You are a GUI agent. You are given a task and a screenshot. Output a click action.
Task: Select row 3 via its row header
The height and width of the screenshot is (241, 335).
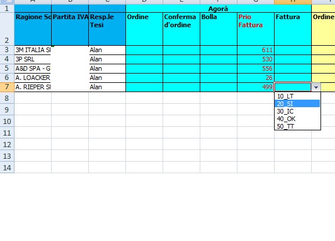pyautogui.click(x=7, y=50)
